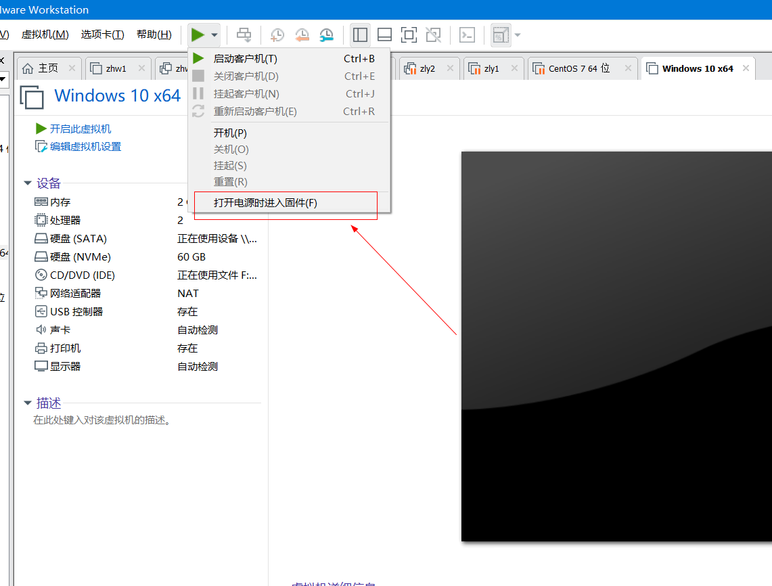This screenshot has height=586, width=772.
Task: Open the console view icon
Action: coord(467,35)
